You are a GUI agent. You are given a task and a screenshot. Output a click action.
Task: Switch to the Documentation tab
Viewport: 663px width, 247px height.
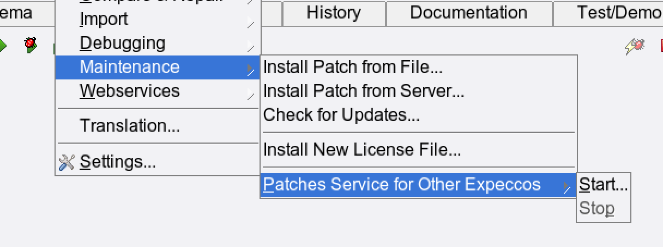click(468, 13)
